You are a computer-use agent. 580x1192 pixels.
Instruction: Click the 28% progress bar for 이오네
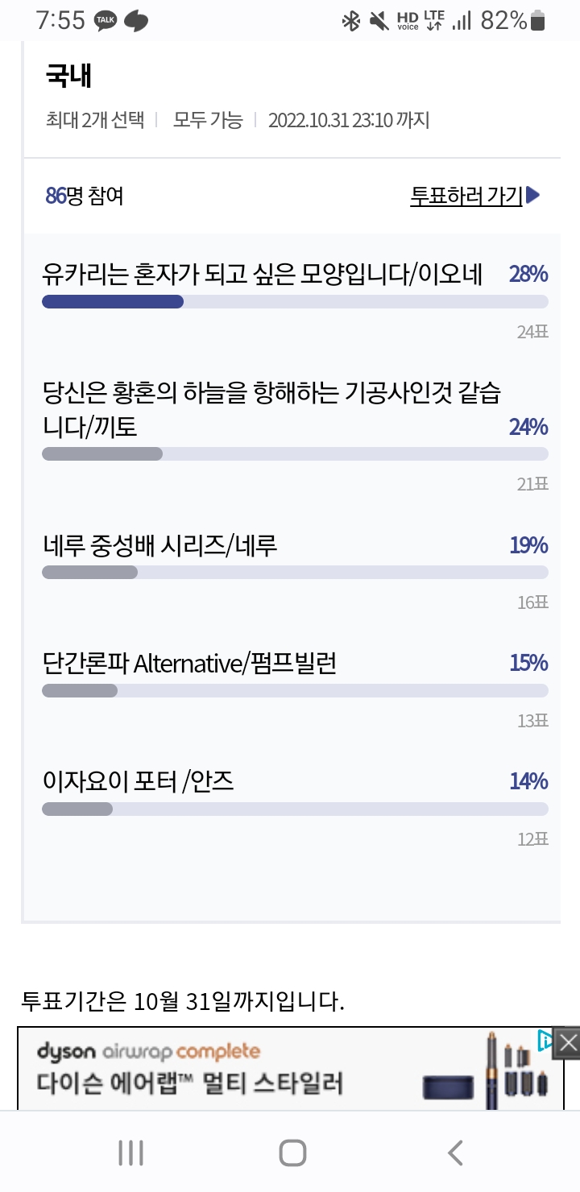[295, 302]
